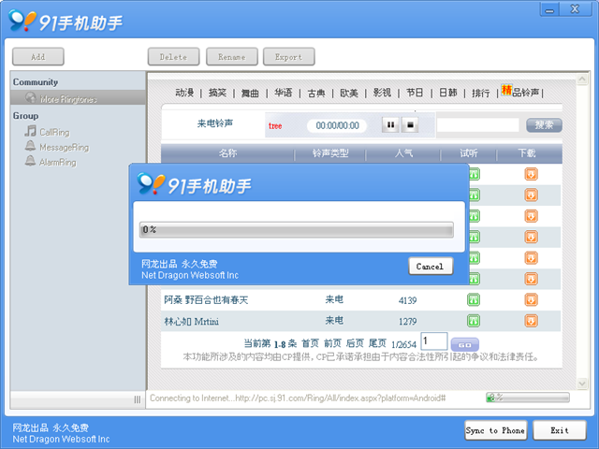Download 林心如 Mrtini ringtone

(x=531, y=321)
